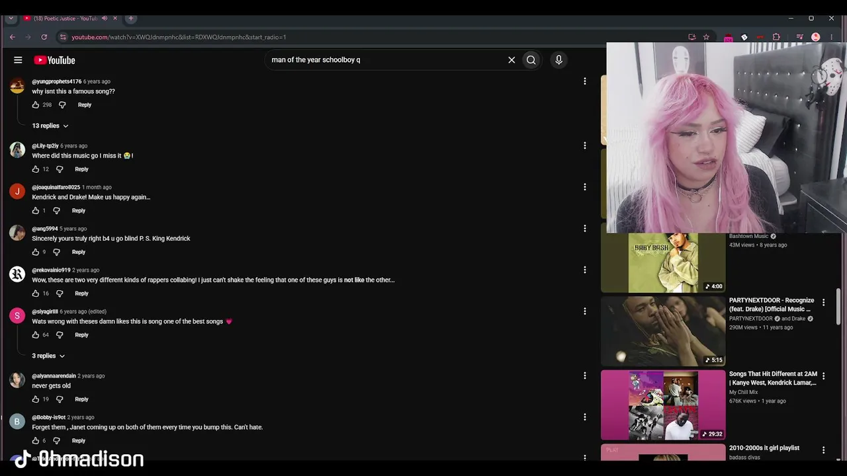
Task: Open options menu for @yungprophets4176 comment
Action: [x=584, y=81]
